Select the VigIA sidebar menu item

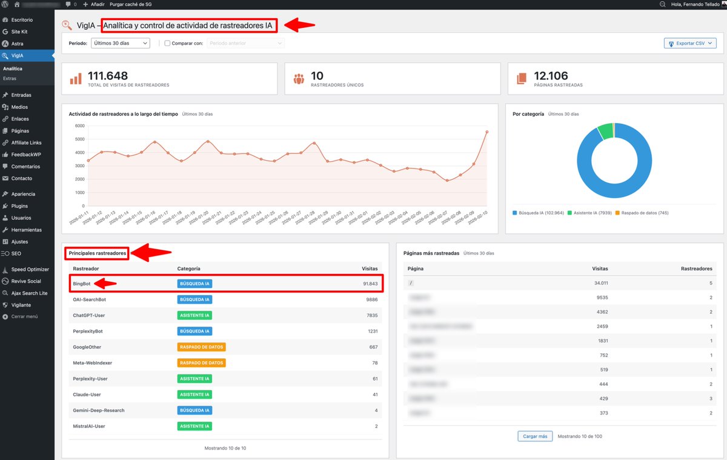click(x=27, y=56)
